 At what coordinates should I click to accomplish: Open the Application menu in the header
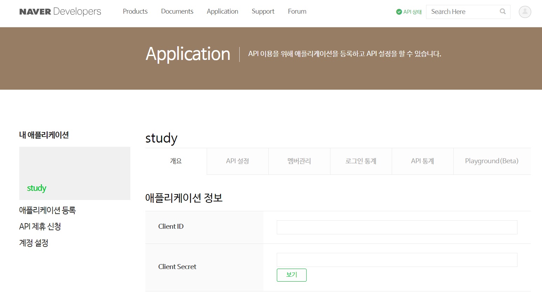(x=222, y=12)
